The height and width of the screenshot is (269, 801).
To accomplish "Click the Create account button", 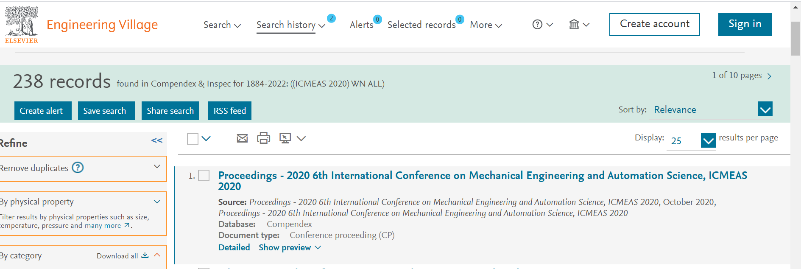I will pos(655,25).
